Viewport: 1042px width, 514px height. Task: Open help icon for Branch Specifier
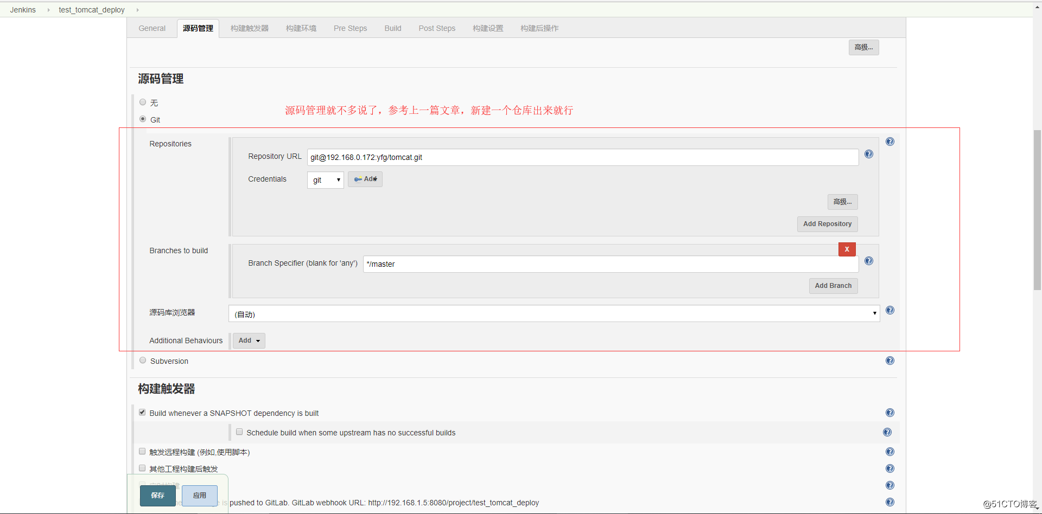pyautogui.click(x=869, y=261)
